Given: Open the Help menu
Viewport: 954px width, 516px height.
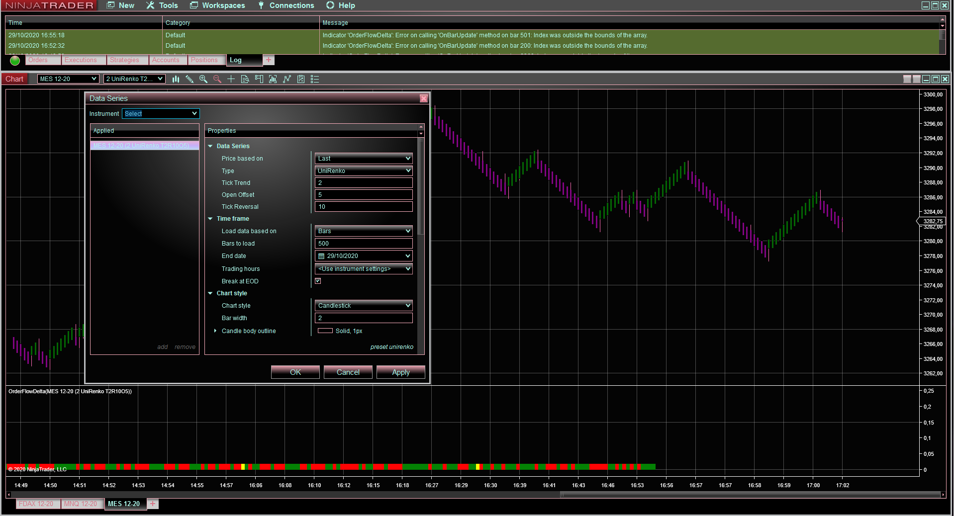Looking at the screenshot, I should click(341, 5).
